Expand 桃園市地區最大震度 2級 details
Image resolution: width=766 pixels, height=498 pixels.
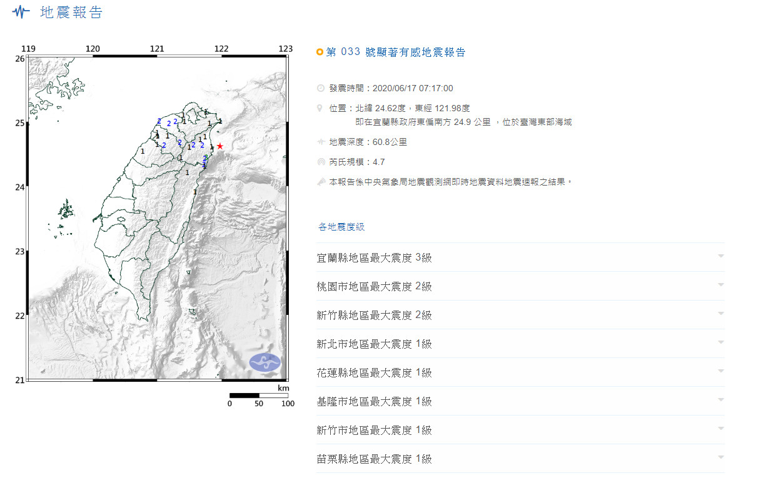(x=520, y=286)
